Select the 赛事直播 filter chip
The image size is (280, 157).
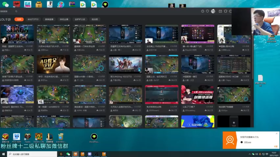49,19
